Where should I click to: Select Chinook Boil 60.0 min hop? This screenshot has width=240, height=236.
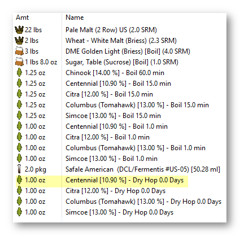(x=115, y=73)
